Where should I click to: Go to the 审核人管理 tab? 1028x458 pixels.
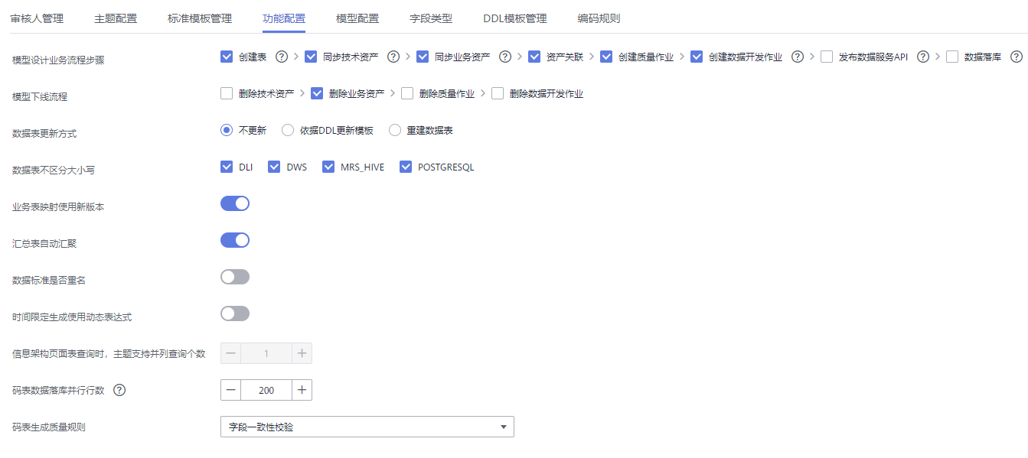point(37,18)
